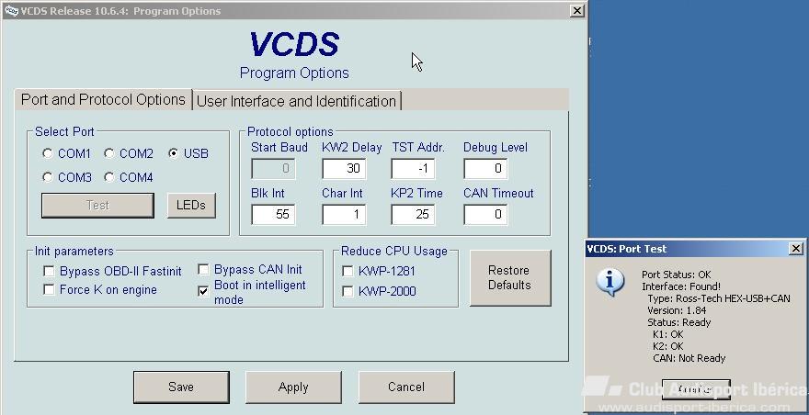Uncheck Boot in intelligent mode
Screen dimensions: 809x415
coord(204,292)
